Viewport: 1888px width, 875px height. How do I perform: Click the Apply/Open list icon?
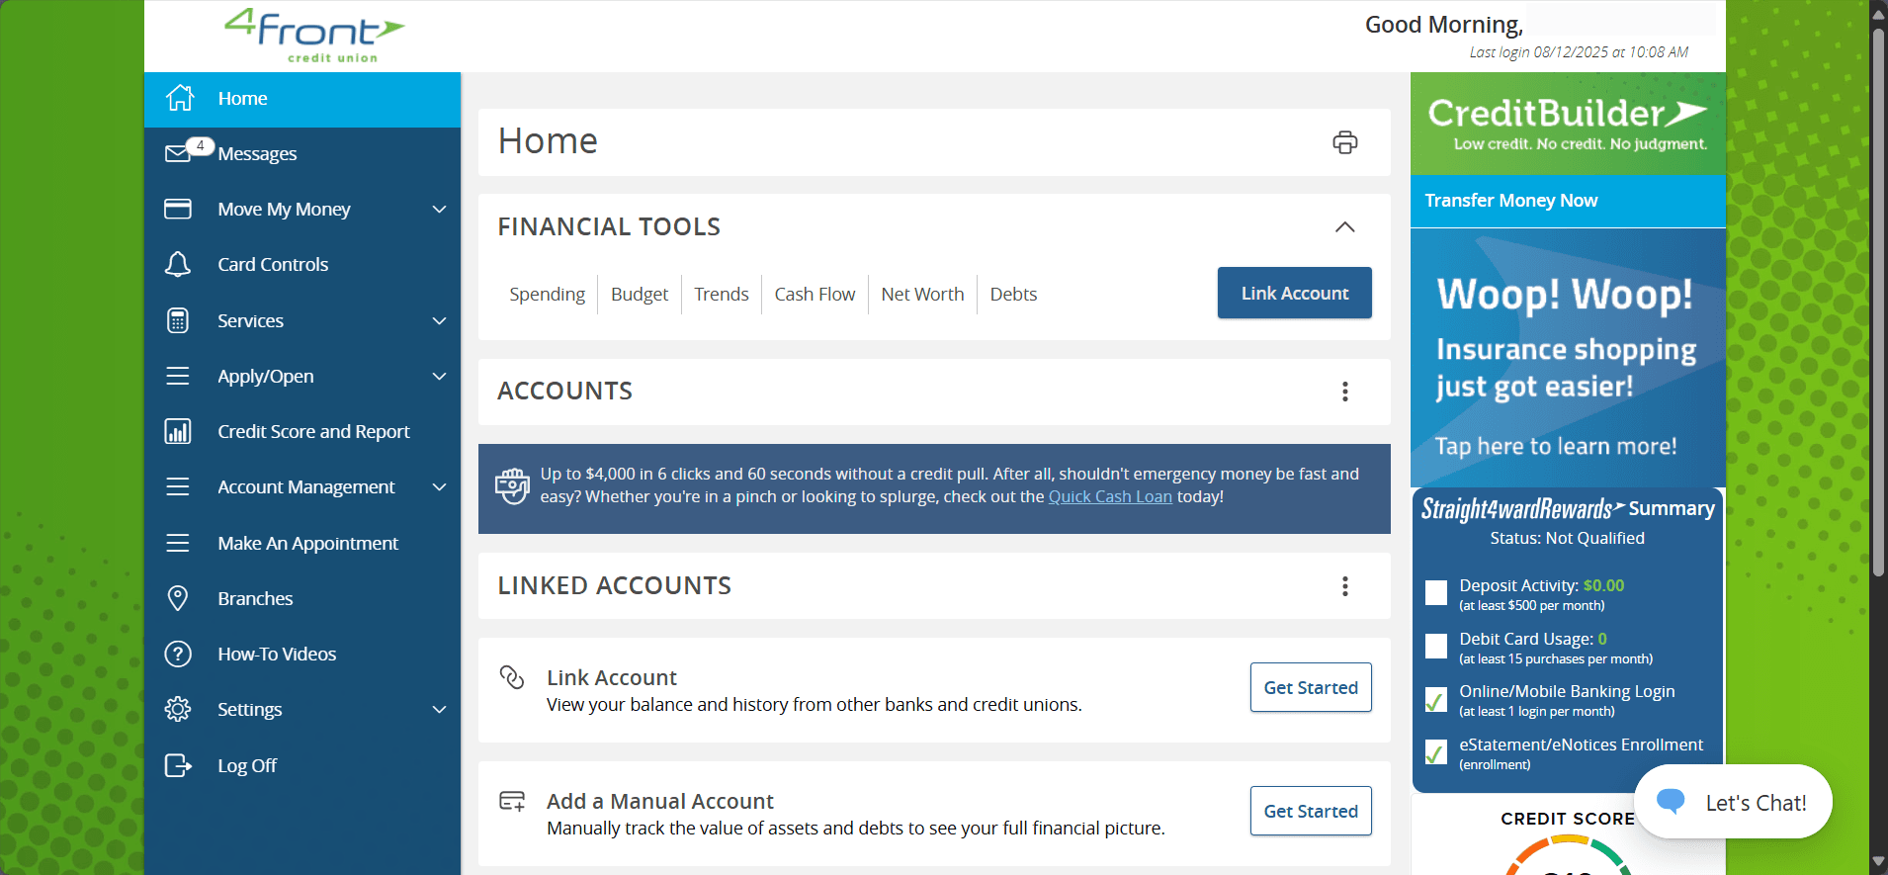pos(178,376)
